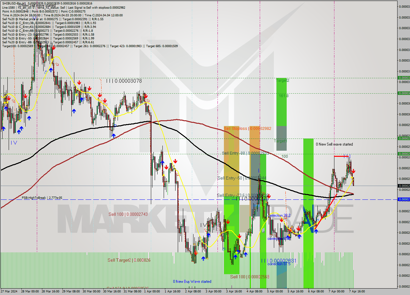This screenshot has height=295, width=410.
Task: Click the 'I I I 0.00003078' level label
Action: click(x=124, y=81)
